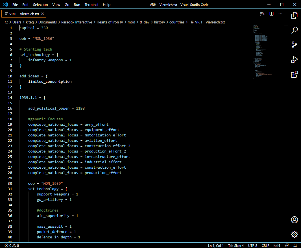This screenshot has width=301, height=248.
Task: Open the Manage gear menu
Action: (295, 234)
